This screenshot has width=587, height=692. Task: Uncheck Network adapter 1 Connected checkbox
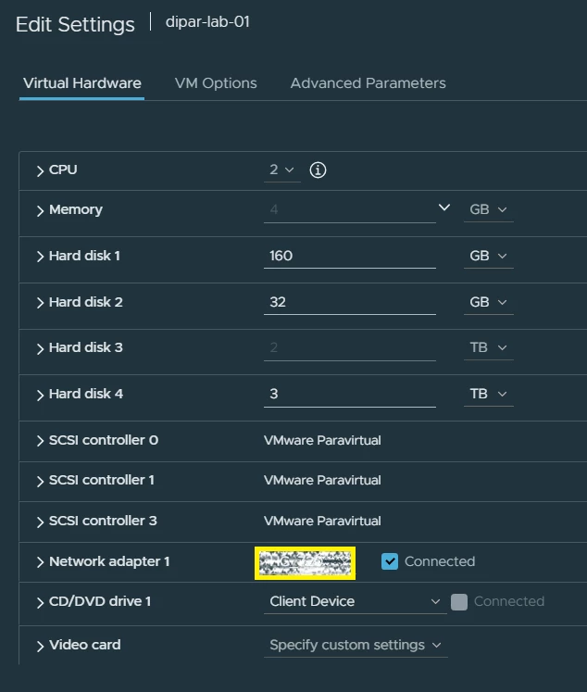(x=390, y=561)
